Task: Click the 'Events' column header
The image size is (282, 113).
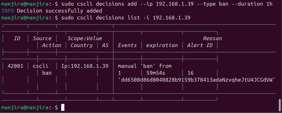Action: tap(127, 46)
